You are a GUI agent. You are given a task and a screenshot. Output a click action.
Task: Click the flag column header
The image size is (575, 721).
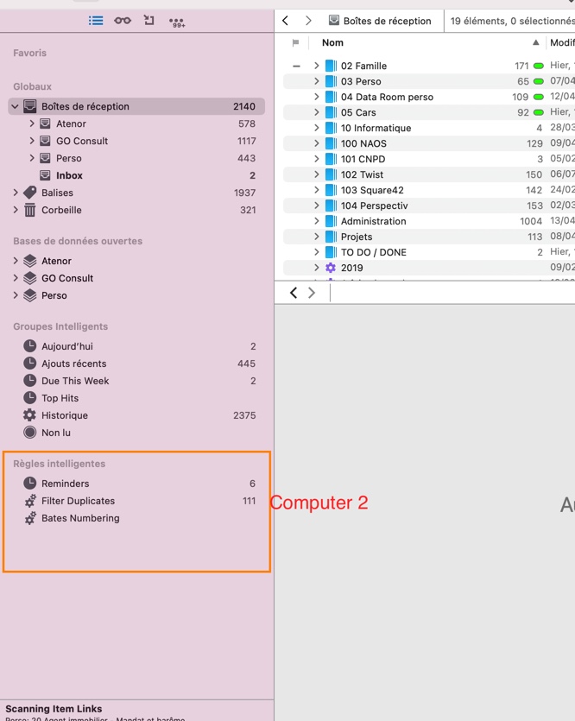point(295,43)
